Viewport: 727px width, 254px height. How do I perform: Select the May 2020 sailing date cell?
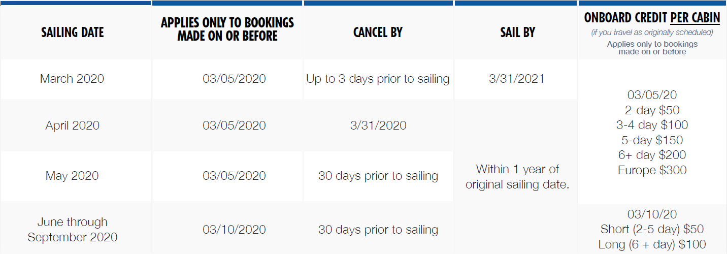[72, 176]
